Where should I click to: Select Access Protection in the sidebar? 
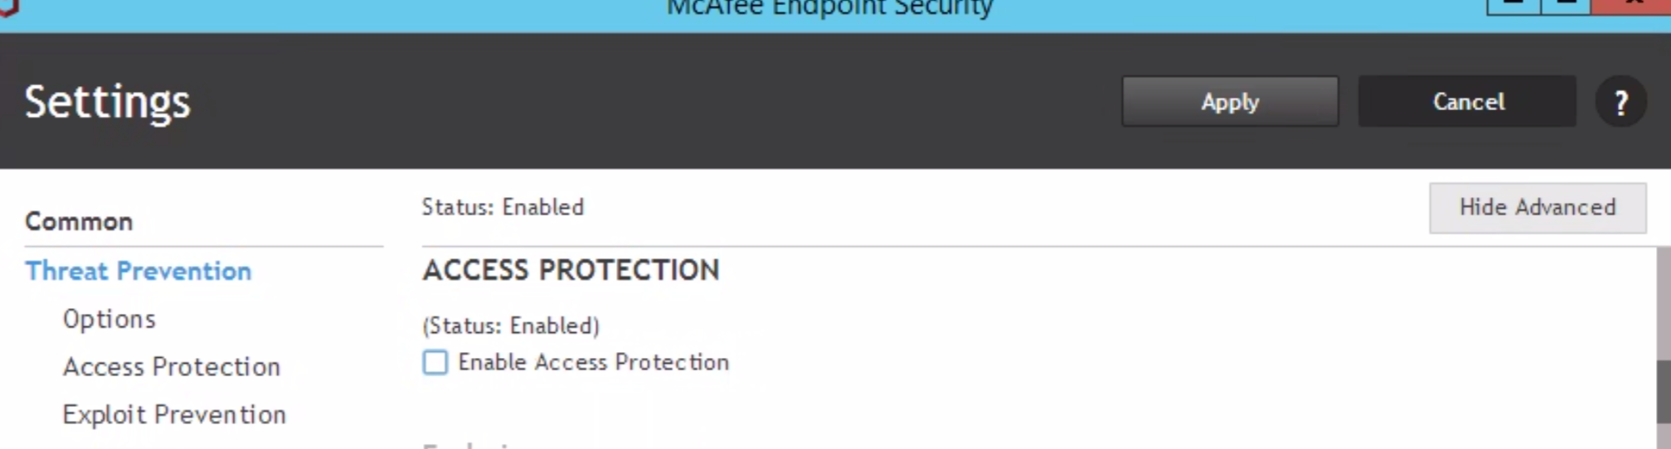[x=172, y=367]
